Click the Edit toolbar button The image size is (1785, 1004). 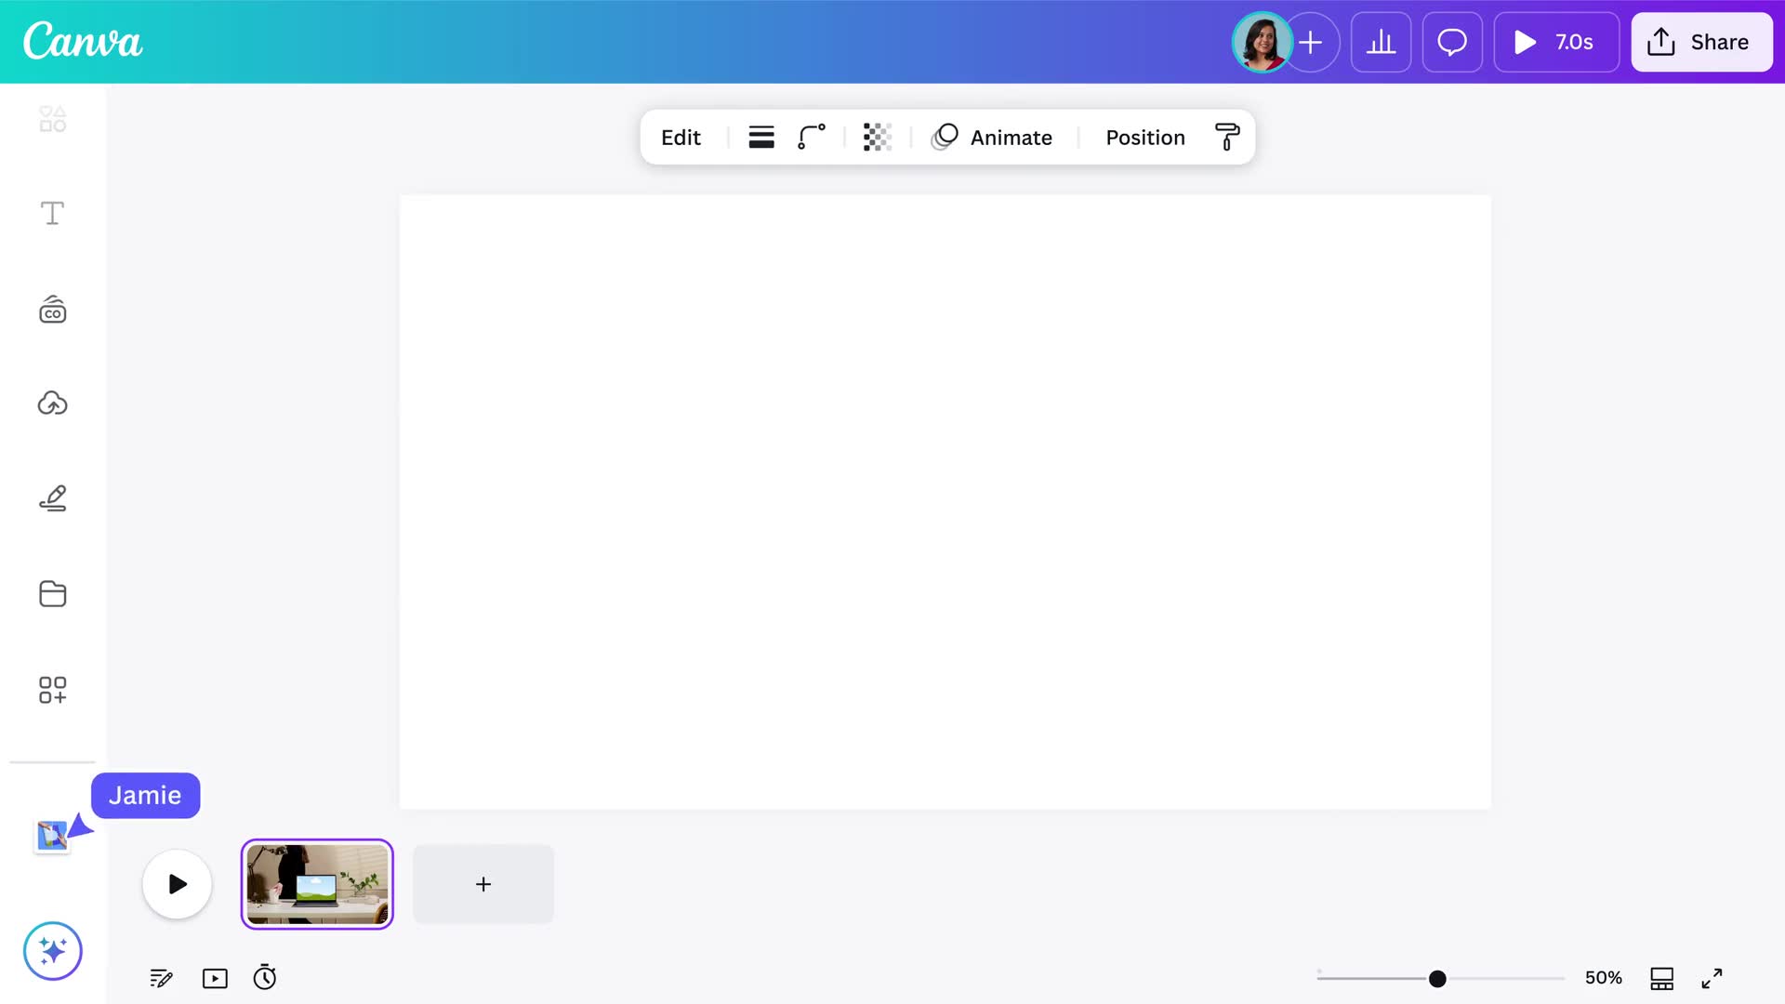coord(681,138)
